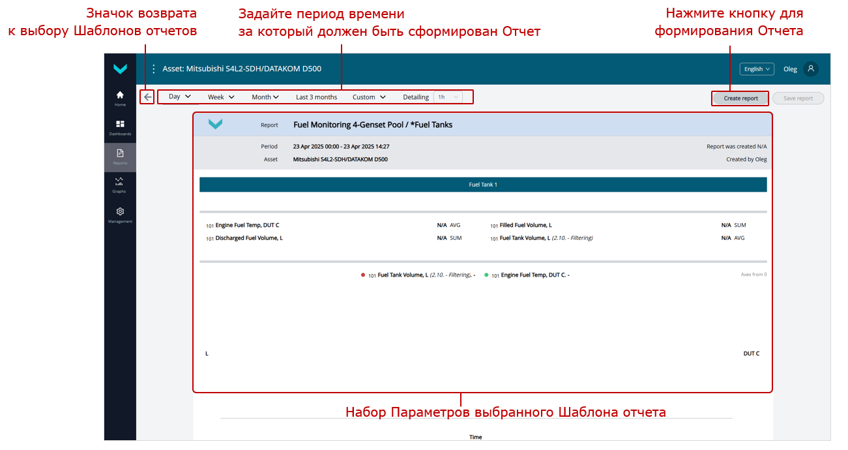Select the Month time period
This screenshot has height=450, width=848.
point(265,96)
